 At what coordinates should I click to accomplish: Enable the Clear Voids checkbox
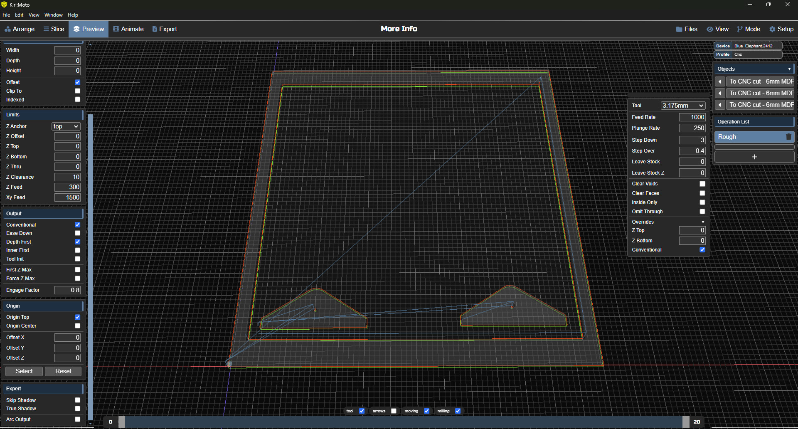pos(702,184)
